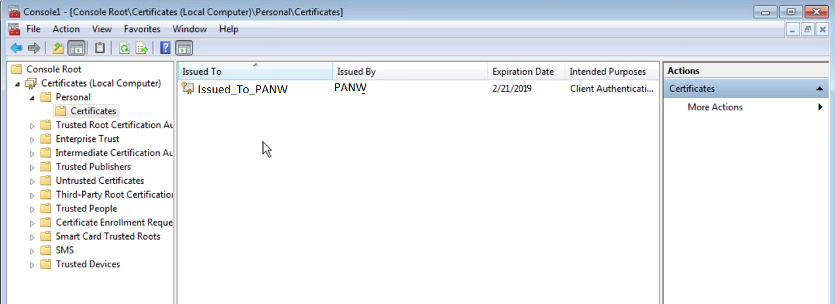Select Certificates folder under Personal
The image size is (835, 304).
tap(93, 111)
